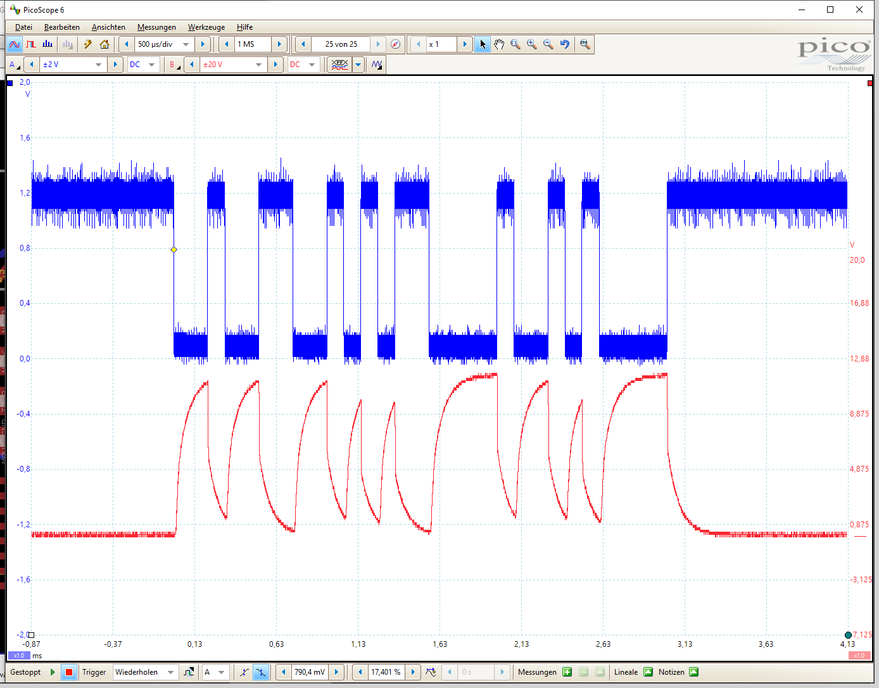Click channel B red x1.0 axis scale button
The width and height of the screenshot is (879, 688).
(x=859, y=656)
